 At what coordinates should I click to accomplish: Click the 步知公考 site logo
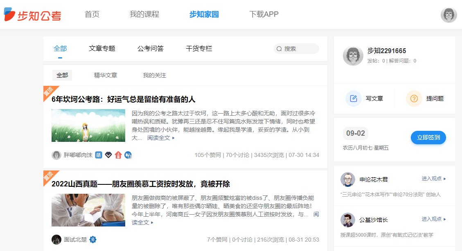click(x=33, y=15)
